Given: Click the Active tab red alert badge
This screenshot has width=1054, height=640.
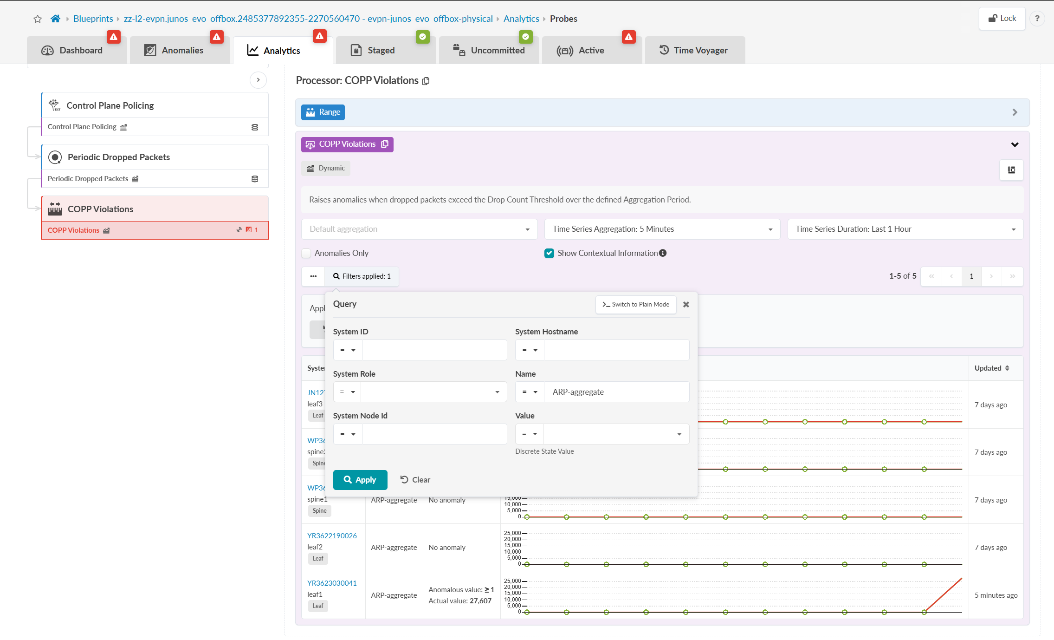Looking at the screenshot, I should pos(628,37).
